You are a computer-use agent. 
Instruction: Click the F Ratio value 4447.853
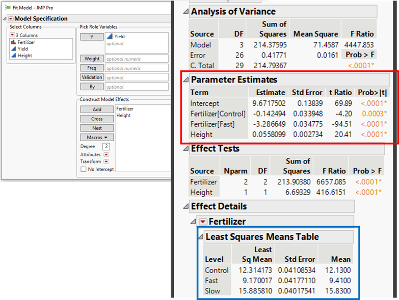[359, 45]
